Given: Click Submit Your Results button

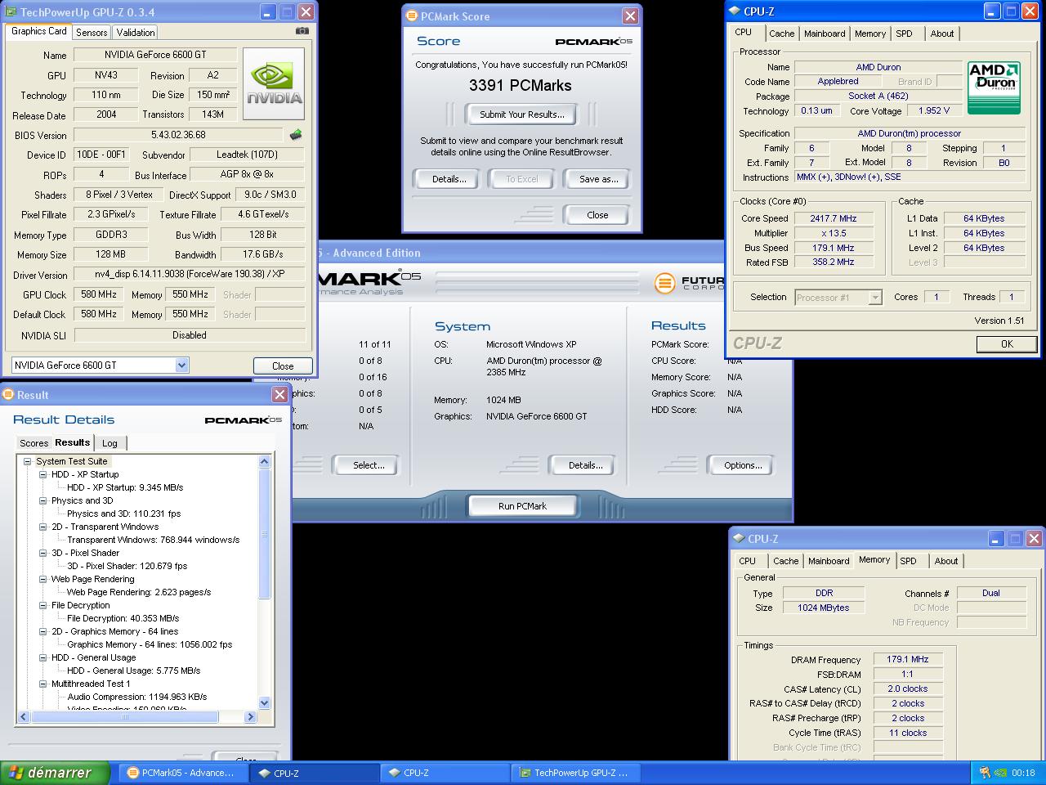Looking at the screenshot, I should [x=521, y=114].
